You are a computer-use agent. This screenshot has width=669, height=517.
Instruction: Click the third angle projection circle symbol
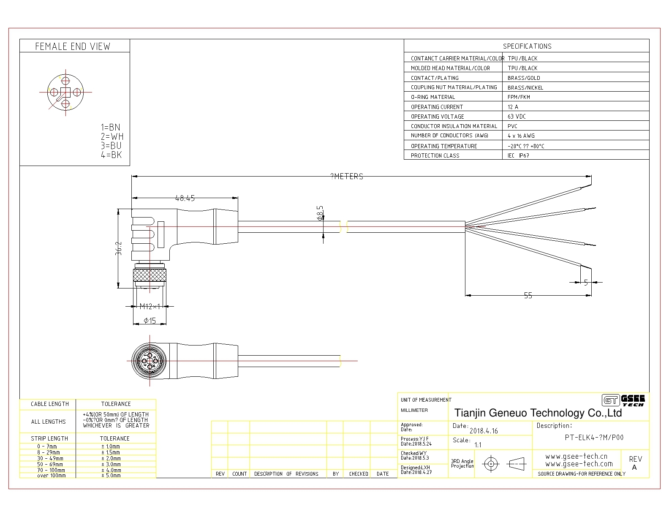(490, 464)
